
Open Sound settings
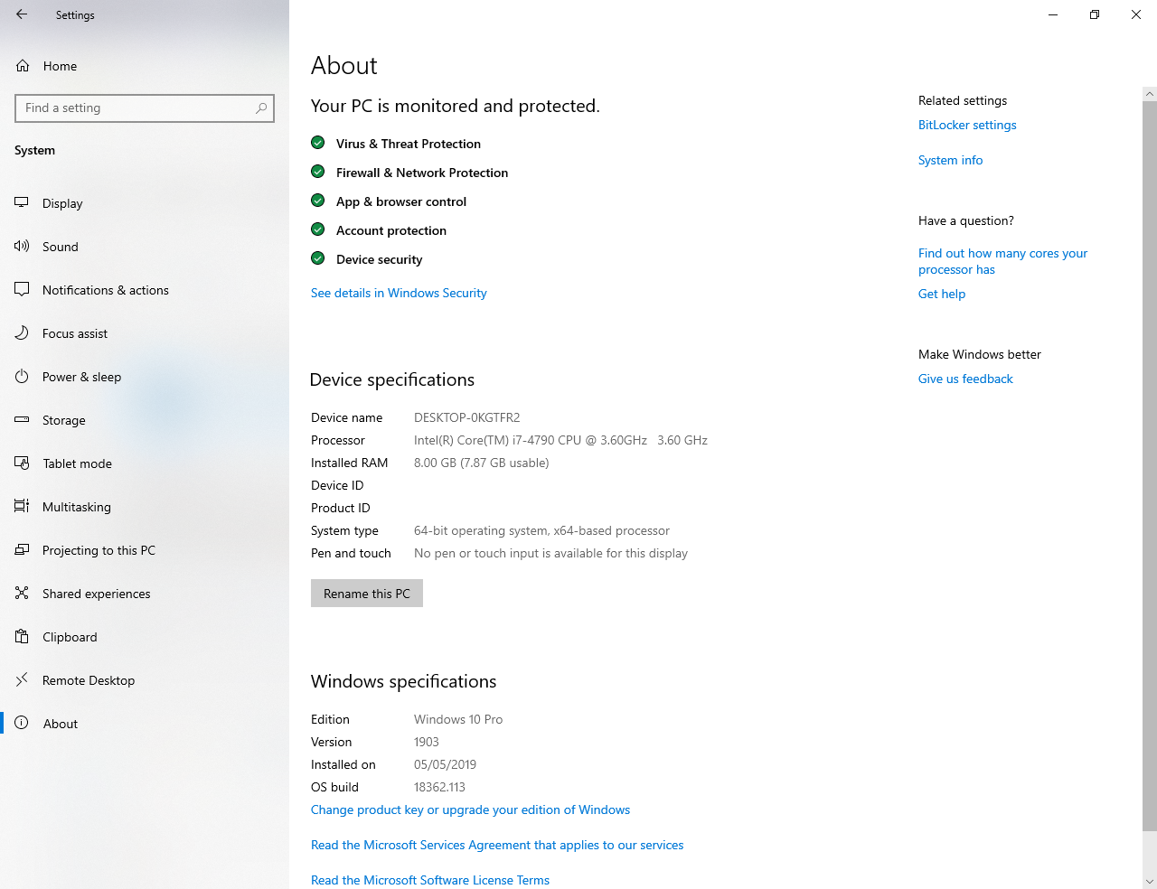coord(145,247)
